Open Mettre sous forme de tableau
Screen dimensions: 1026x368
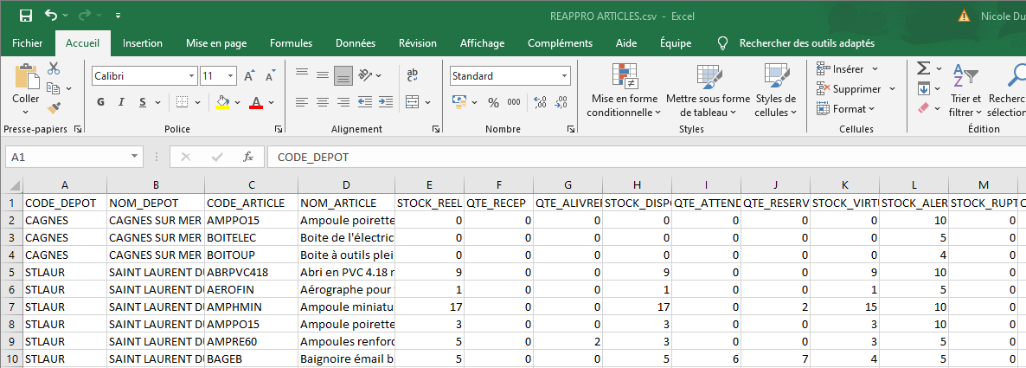coord(708,91)
